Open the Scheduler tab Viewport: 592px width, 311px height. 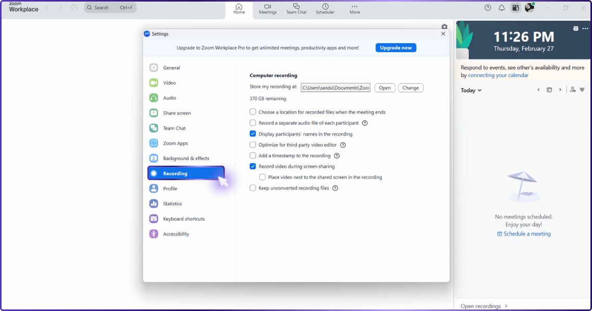point(325,9)
